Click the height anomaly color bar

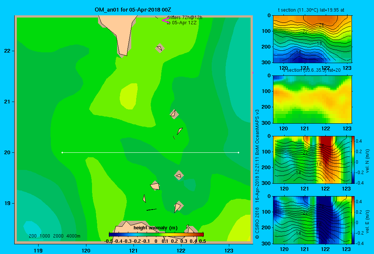156,235
